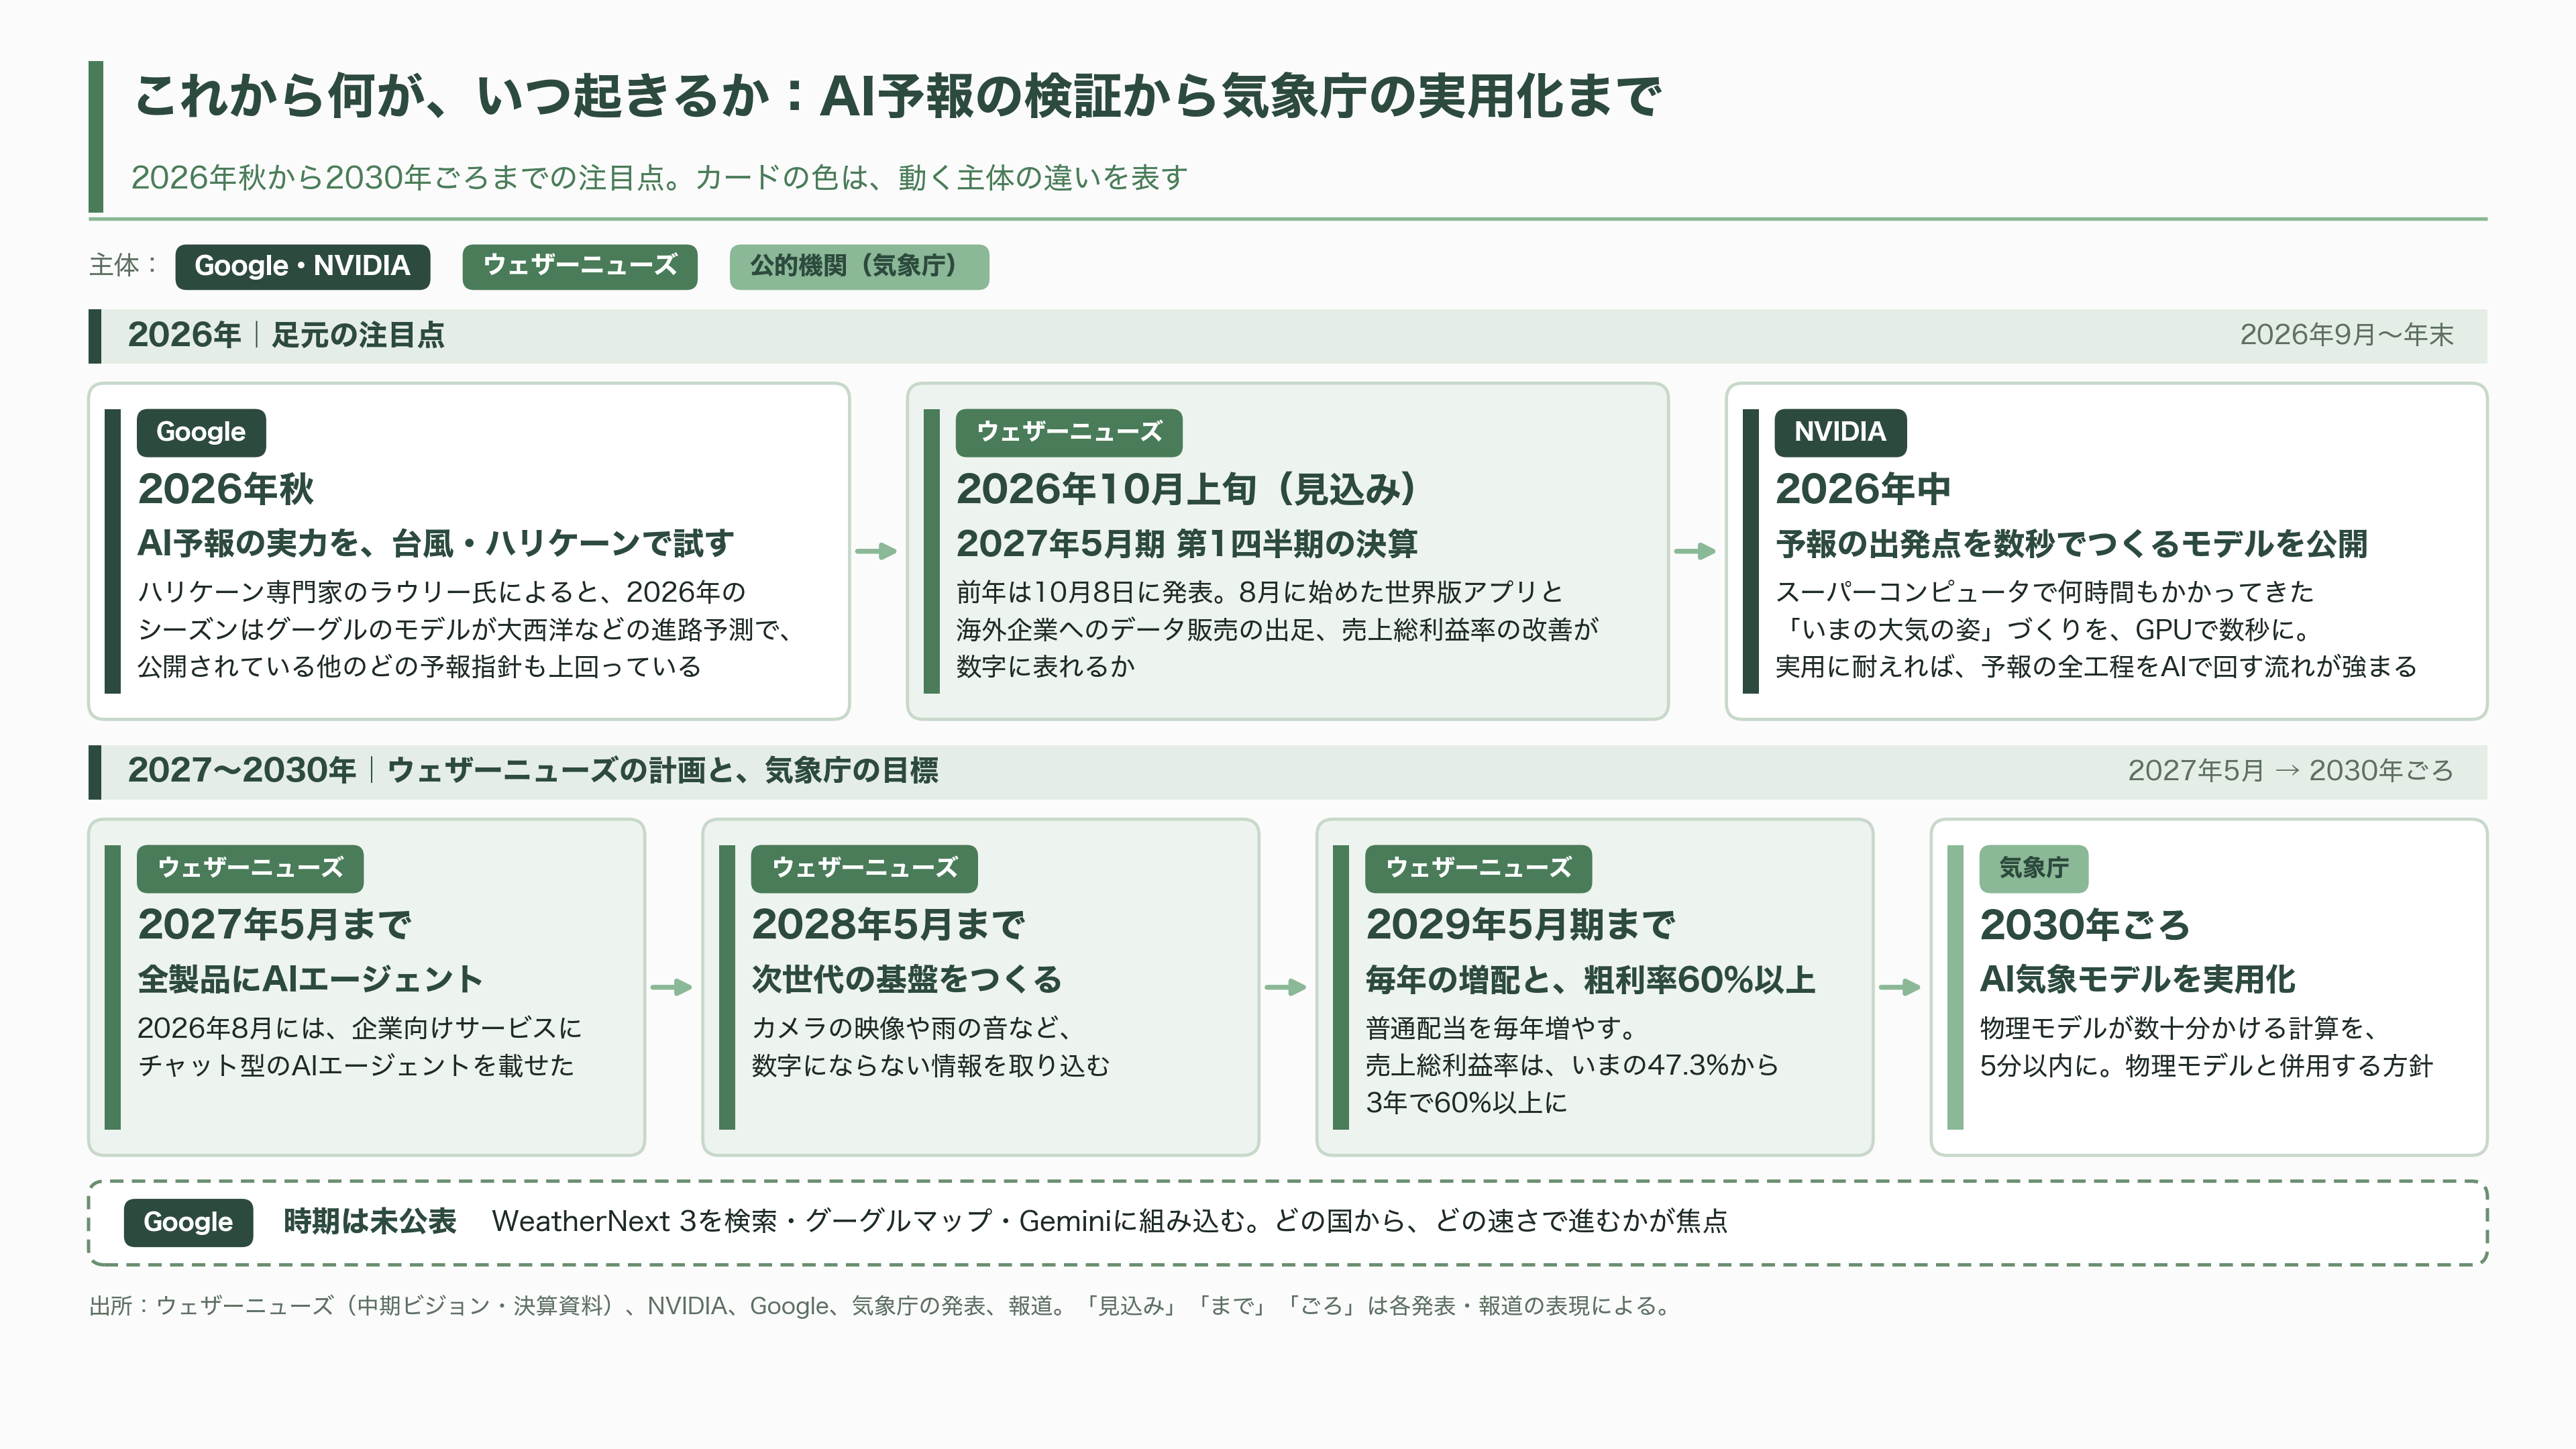The width and height of the screenshot is (2576, 1449).
Task: Click the date range 2026年9月〜年末
Action: tap(2346, 335)
